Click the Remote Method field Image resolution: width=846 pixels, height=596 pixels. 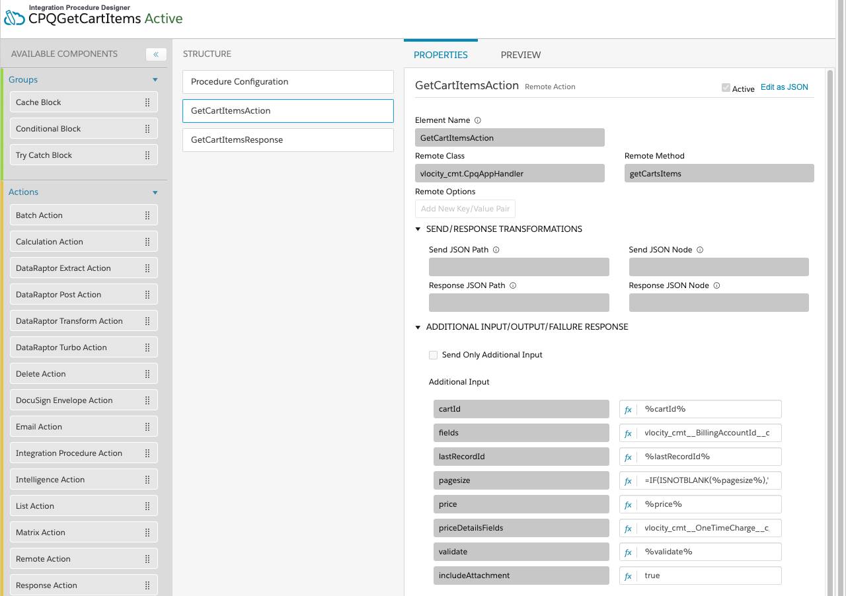click(719, 173)
